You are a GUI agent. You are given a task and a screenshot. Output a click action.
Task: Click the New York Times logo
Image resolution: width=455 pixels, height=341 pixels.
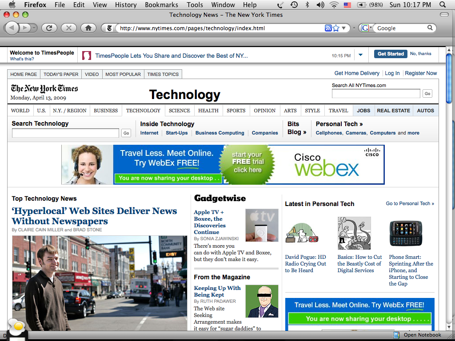[x=44, y=88]
